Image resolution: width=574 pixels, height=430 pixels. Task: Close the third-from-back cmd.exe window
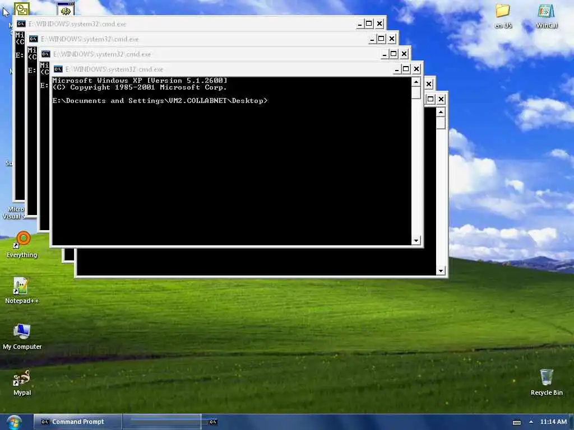(x=404, y=54)
